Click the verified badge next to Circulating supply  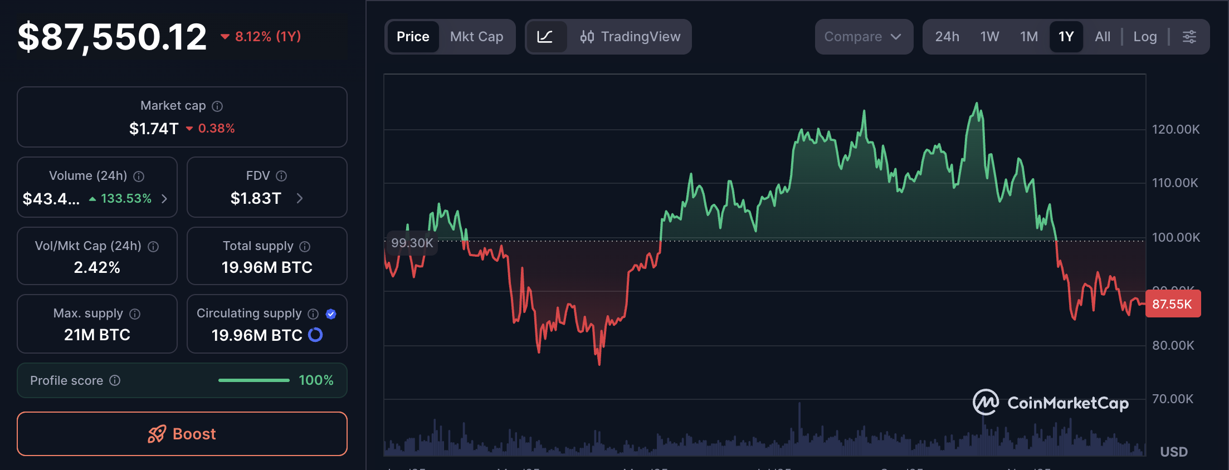pyautogui.click(x=331, y=314)
